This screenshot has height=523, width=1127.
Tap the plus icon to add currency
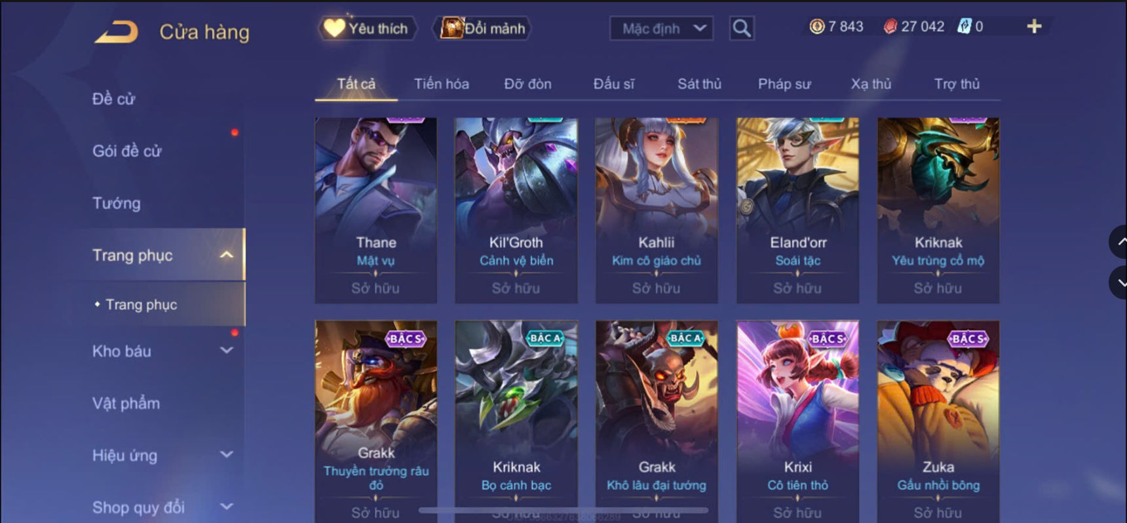tap(1034, 26)
